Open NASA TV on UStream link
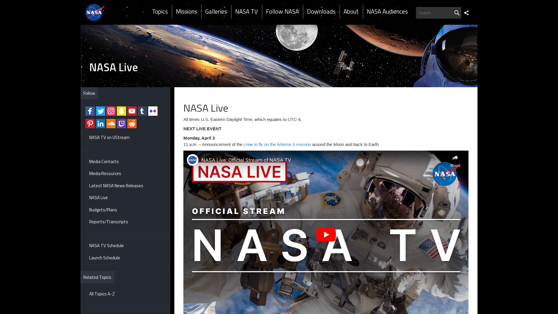This screenshot has height=314, width=558. pyautogui.click(x=109, y=138)
